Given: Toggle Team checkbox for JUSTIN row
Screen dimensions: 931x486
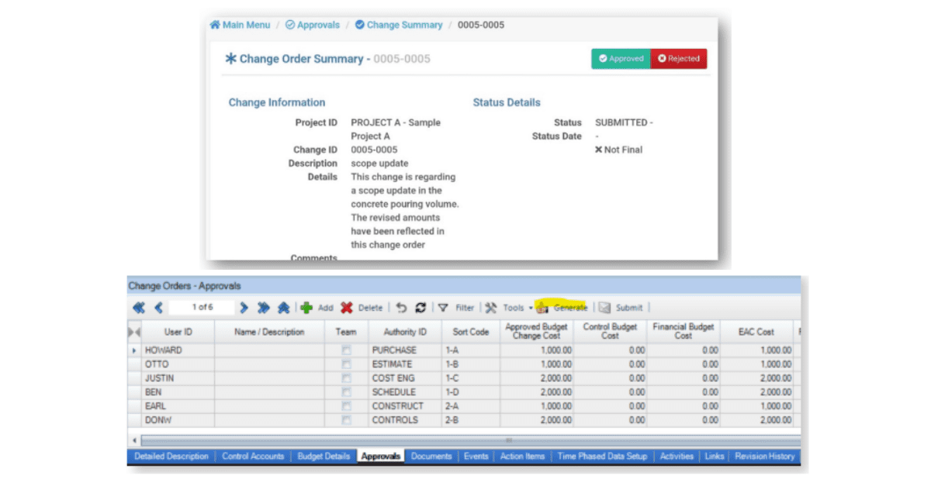Looking at the screenshot, I should (347, 378).
